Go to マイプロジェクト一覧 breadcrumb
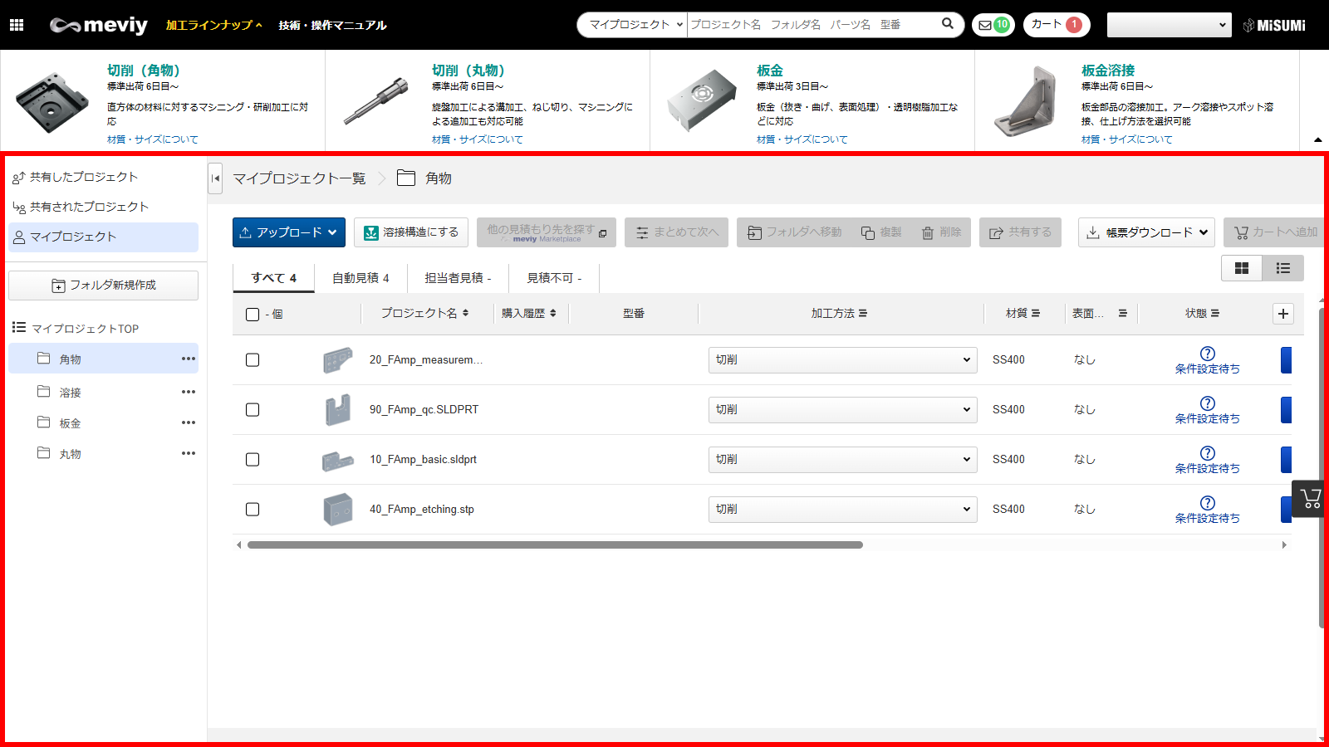The width and height of the screenshot is (1329, 747). click(x=299, y=178)
